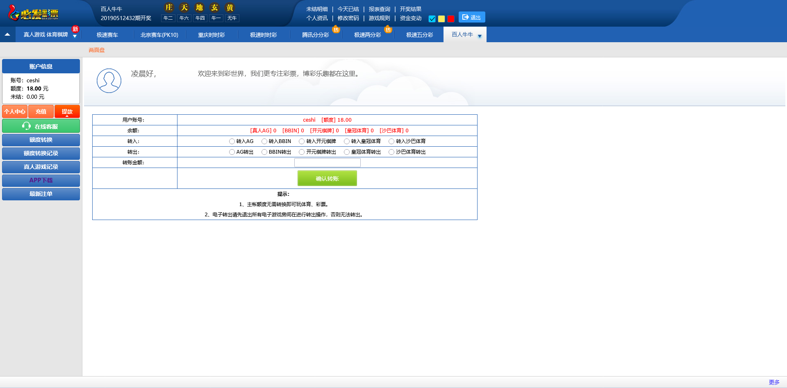Click the 转账金额 input field
Image resolution: width=787 pixels, height=388 pixels.
(x=327, y=163)
